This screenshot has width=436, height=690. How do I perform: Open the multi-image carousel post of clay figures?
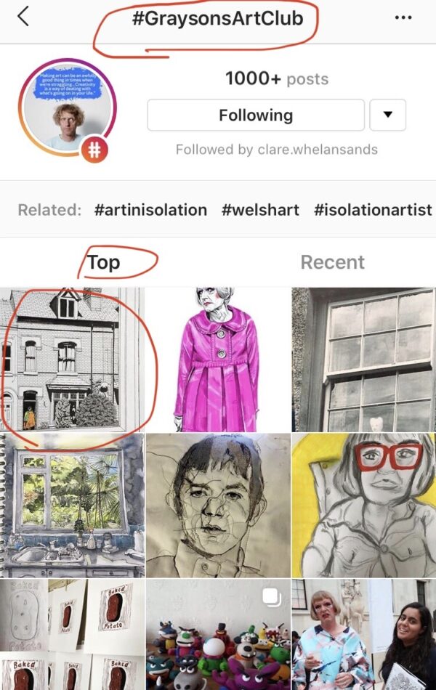[x=218, y=634]
